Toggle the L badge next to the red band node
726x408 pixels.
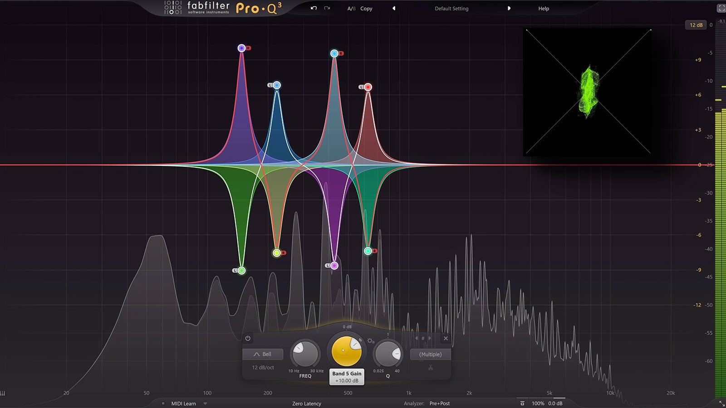(361, 86)
